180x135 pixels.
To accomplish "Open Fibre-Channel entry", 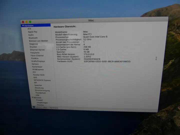I will pos(37,55).
